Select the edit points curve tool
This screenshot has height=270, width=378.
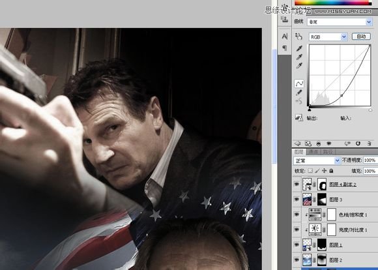coord(299,83)
